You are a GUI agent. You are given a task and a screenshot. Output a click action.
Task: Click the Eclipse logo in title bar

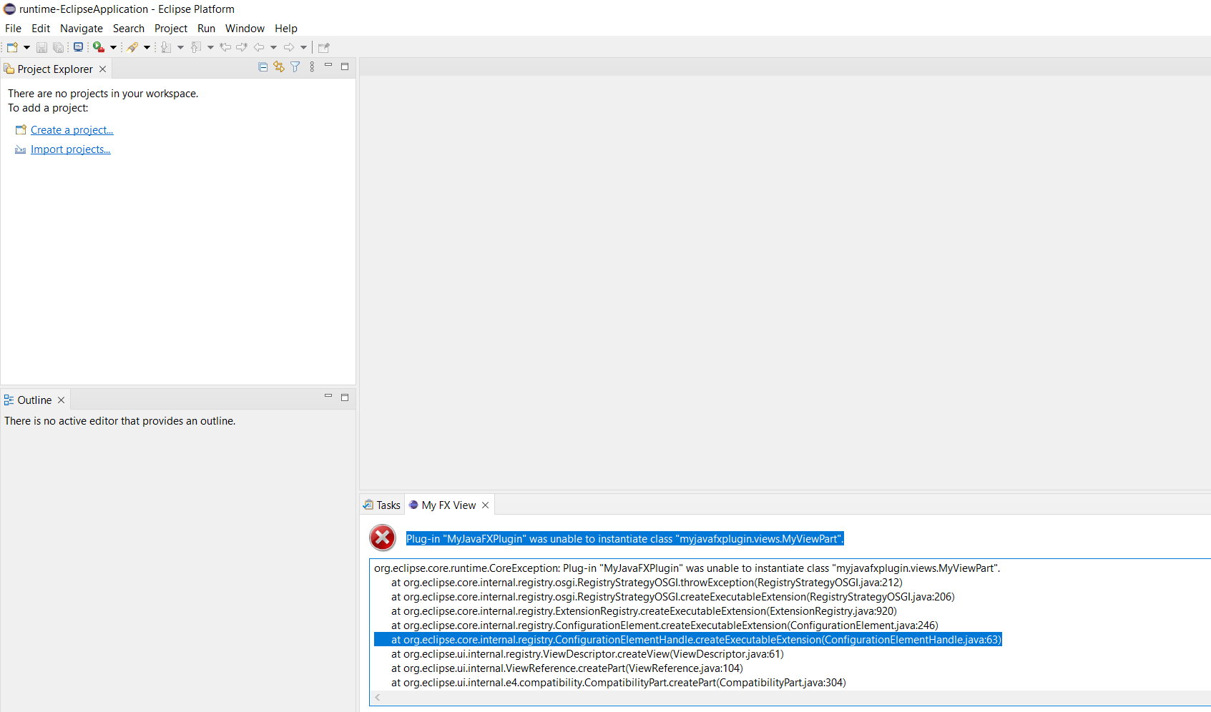click(9, 9)
